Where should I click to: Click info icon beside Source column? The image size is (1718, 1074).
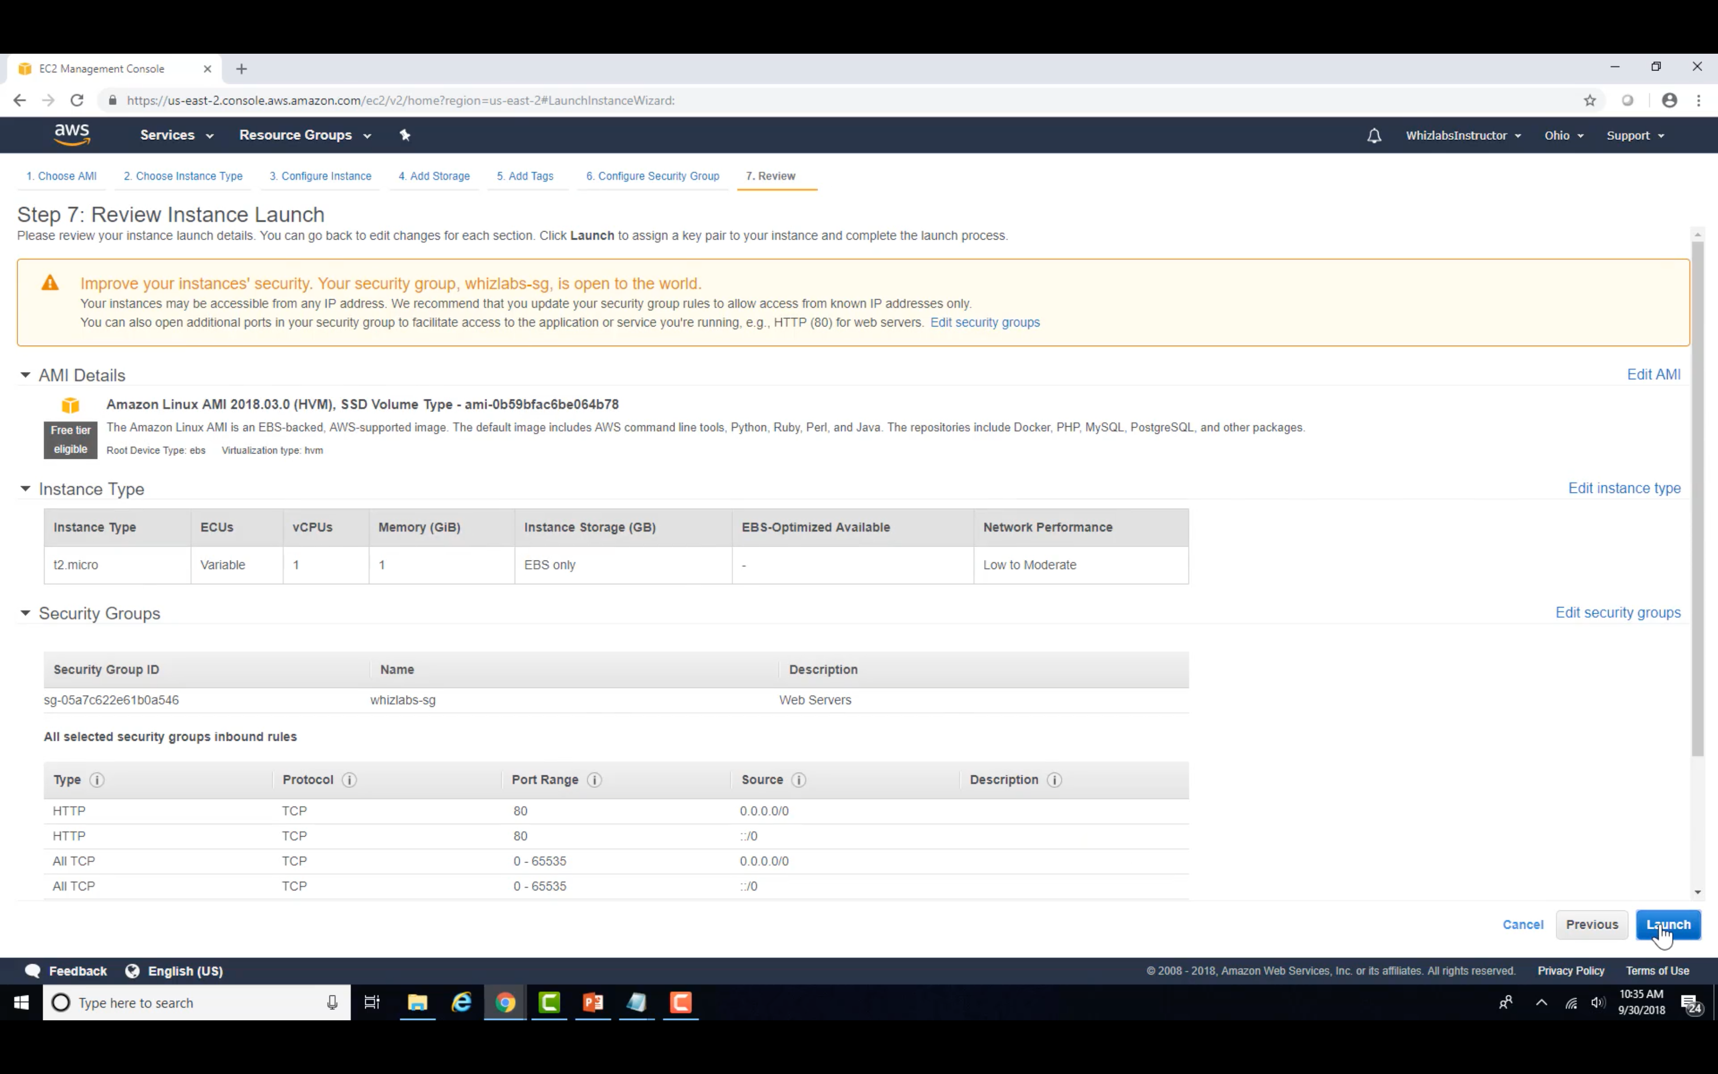[799, 780]
